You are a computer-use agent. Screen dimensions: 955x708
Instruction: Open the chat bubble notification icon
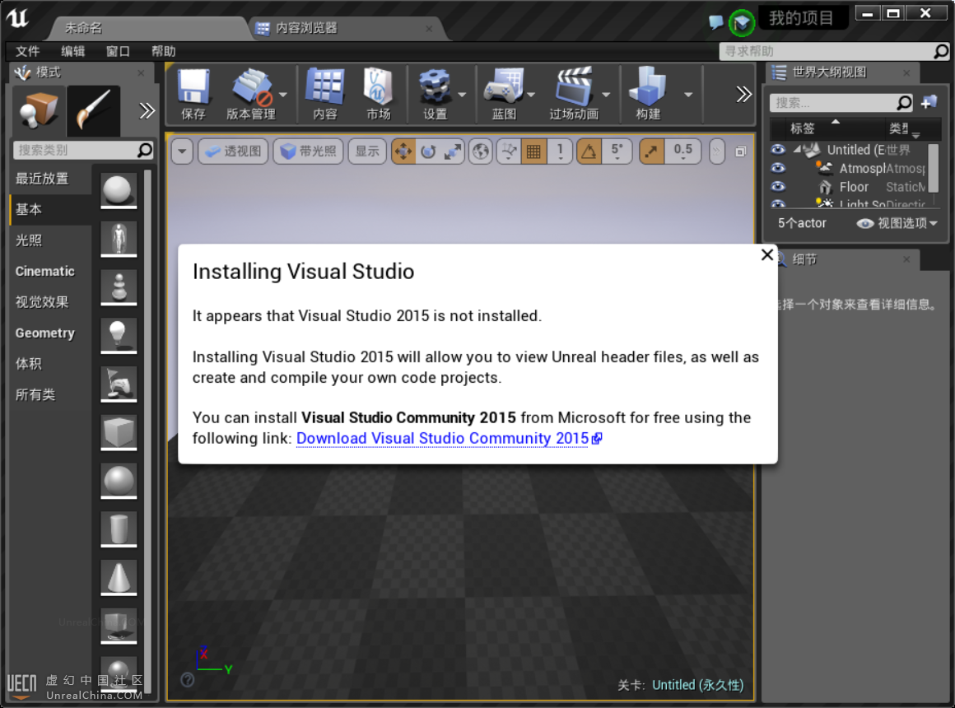(715, 22)
